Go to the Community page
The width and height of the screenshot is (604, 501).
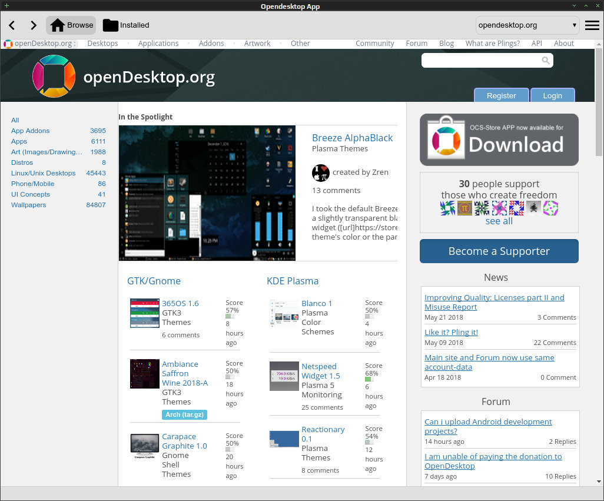click(x=375, y=44)
